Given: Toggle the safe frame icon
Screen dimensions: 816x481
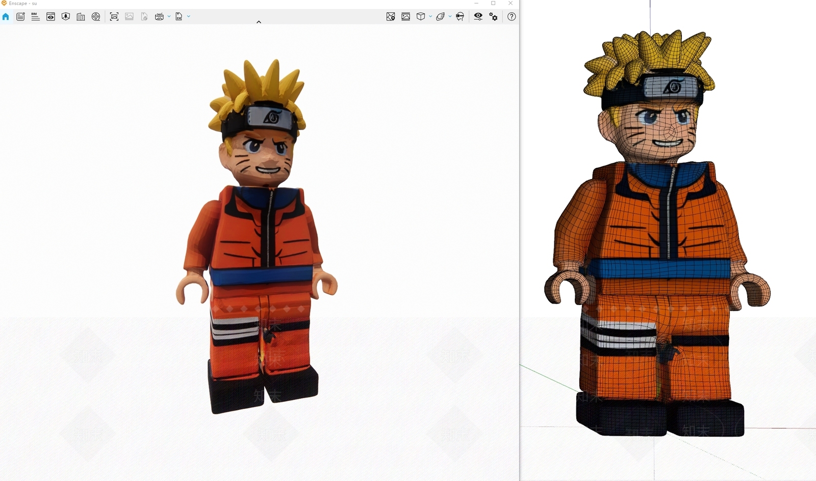Looking at the screenshot, I should pos(405,17).
